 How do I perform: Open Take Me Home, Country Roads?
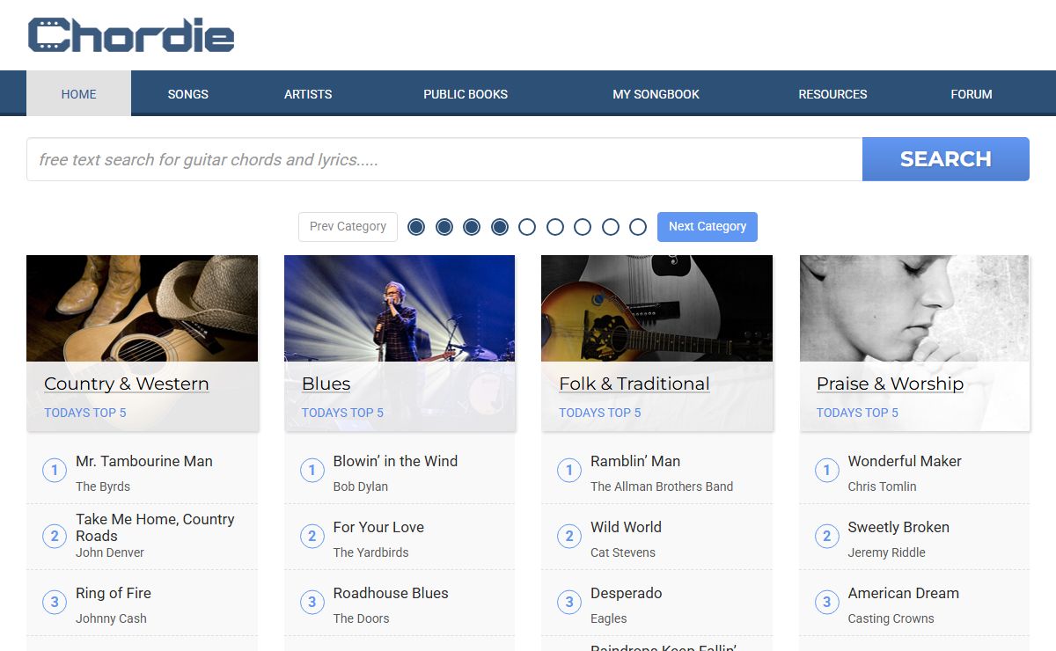tap(155, 527)
